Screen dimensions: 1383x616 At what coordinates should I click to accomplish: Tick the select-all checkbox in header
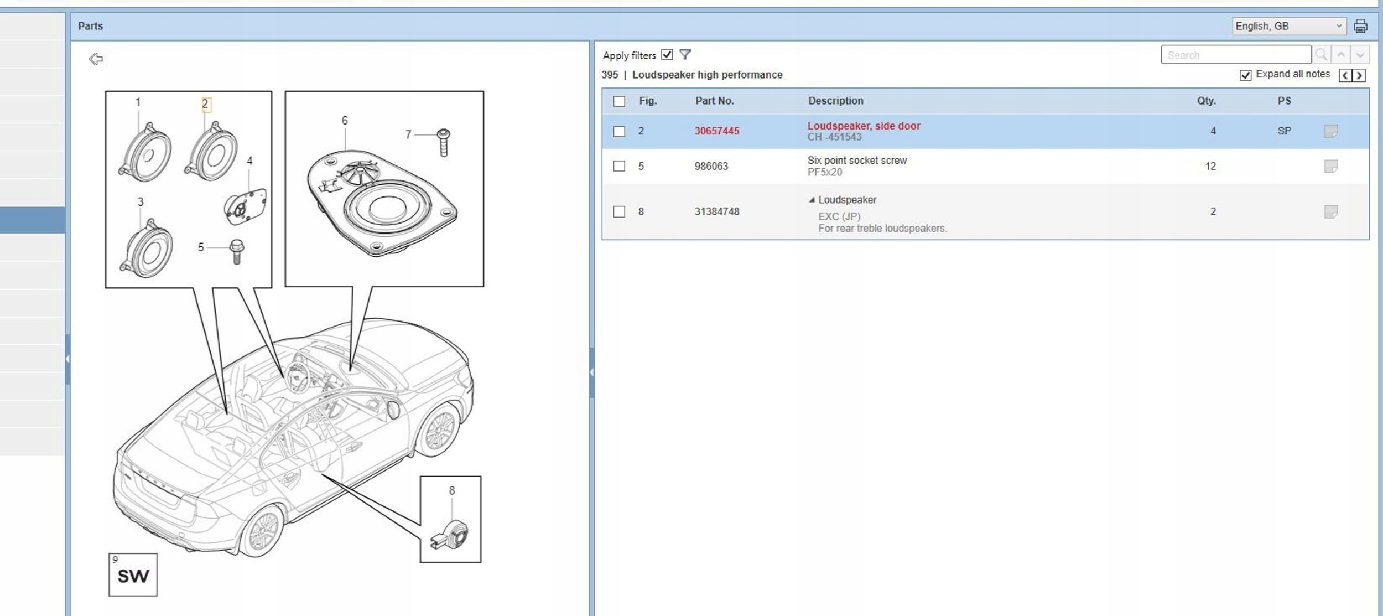point(619,101)
